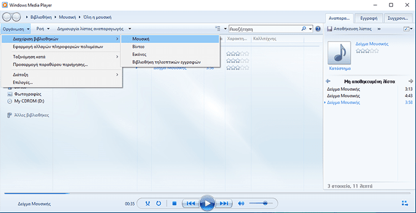Sort by the Καλλιτέχνης column header

click(x=277, y=39)
